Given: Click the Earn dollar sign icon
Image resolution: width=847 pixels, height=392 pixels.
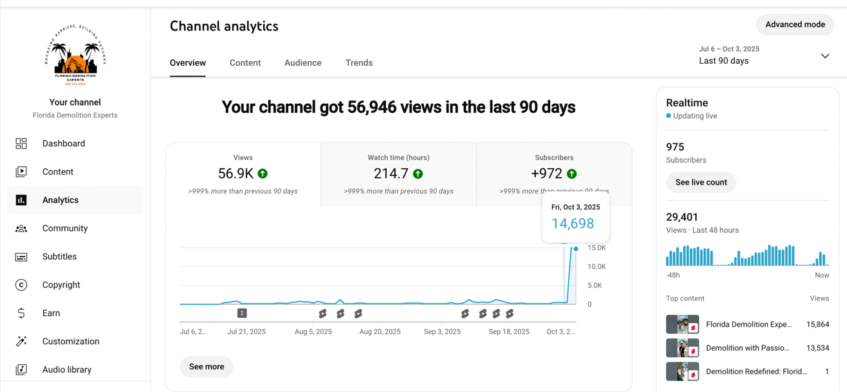Looking at the screenshot, I should [21, 313].
